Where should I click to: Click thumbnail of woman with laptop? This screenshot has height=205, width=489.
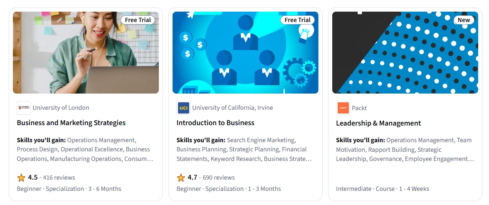pyautogui.click(x=86, y=52)
